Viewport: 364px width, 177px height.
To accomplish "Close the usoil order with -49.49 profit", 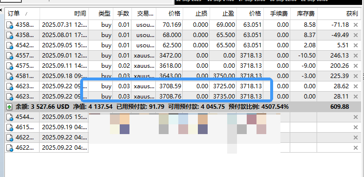I will click(x=355, y=35).
